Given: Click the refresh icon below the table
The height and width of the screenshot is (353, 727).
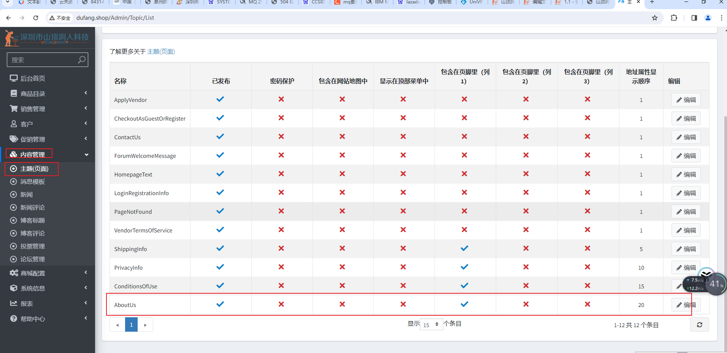Looking at the screenshot, I should [699, 325].
